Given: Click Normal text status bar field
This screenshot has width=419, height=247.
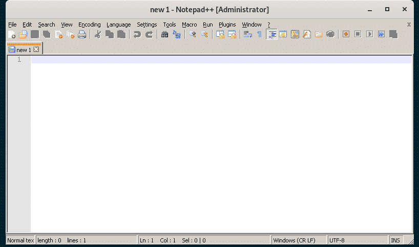Looking at the screenshot, I should click(x=20, y=240).
